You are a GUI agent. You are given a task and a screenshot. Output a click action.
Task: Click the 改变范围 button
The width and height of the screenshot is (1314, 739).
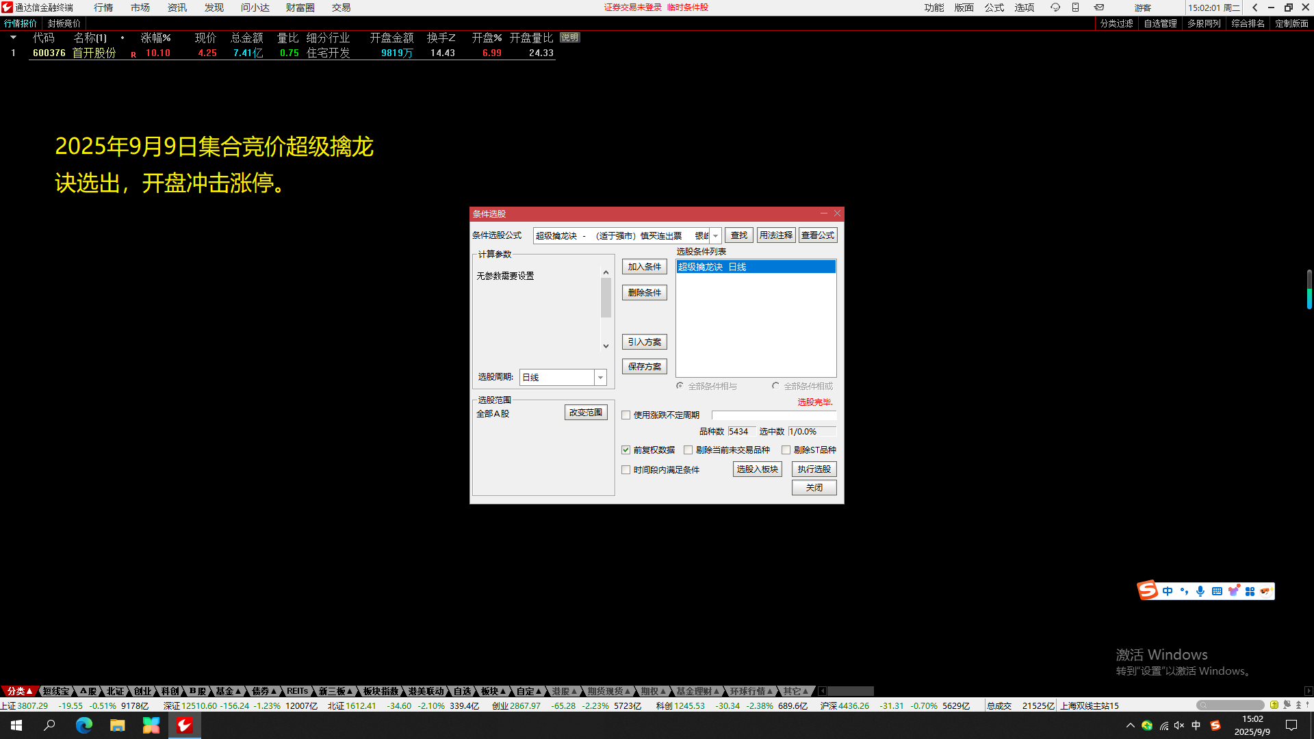(586, 413)
